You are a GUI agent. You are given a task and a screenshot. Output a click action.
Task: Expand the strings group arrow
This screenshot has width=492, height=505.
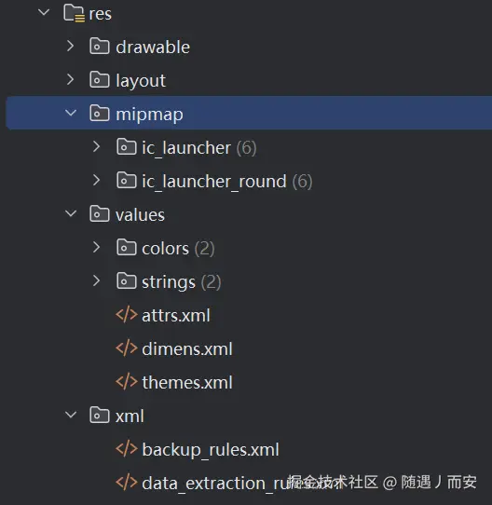(96, 280)
